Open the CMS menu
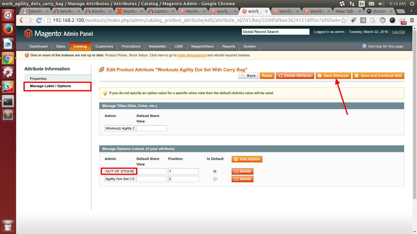The width and height of the screenshot is (417, 234). click(179, 46)
